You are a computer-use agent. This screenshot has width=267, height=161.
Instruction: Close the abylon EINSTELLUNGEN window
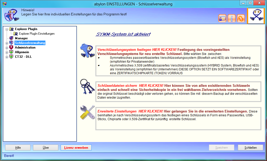pos(259,3)
